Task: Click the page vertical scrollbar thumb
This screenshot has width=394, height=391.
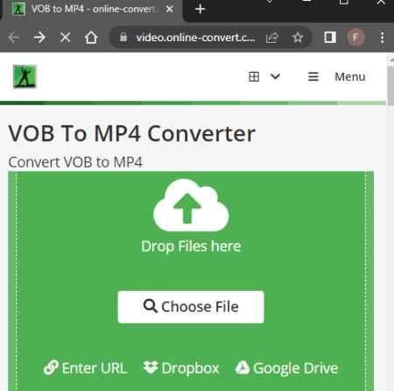Action: point(390,86)
